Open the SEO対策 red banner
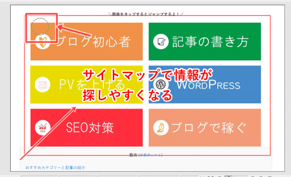This screenshot has width=291, height=177. pos(86,128)
